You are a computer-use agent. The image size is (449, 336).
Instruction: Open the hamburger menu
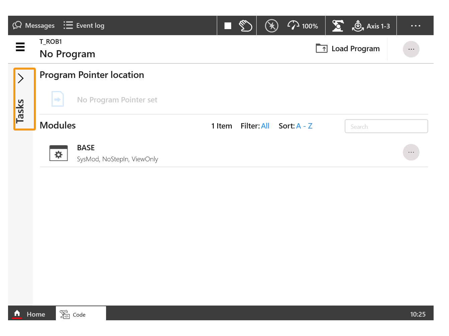[20, 47]
